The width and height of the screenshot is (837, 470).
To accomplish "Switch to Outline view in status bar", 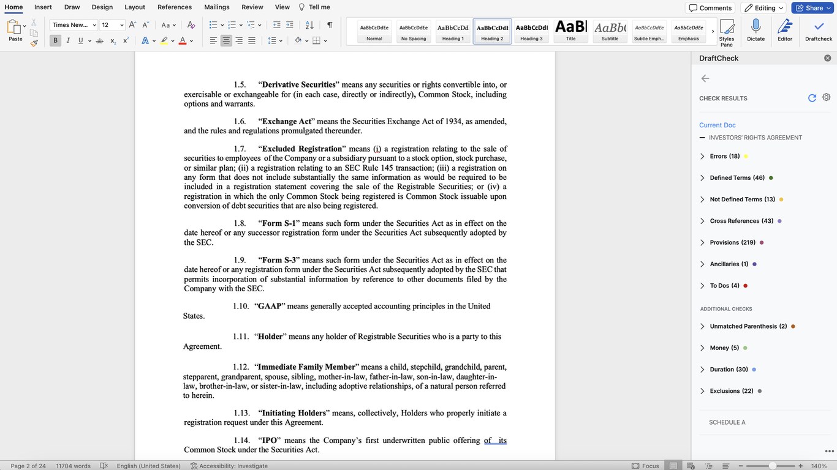I will click(708, 466).
